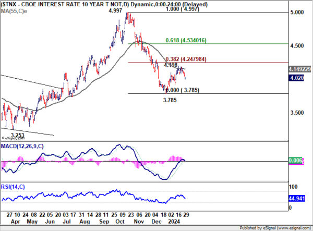Screen dimensions: 313x231
Task: Click the 3.785 low price annotation
Action: point(170,100)
